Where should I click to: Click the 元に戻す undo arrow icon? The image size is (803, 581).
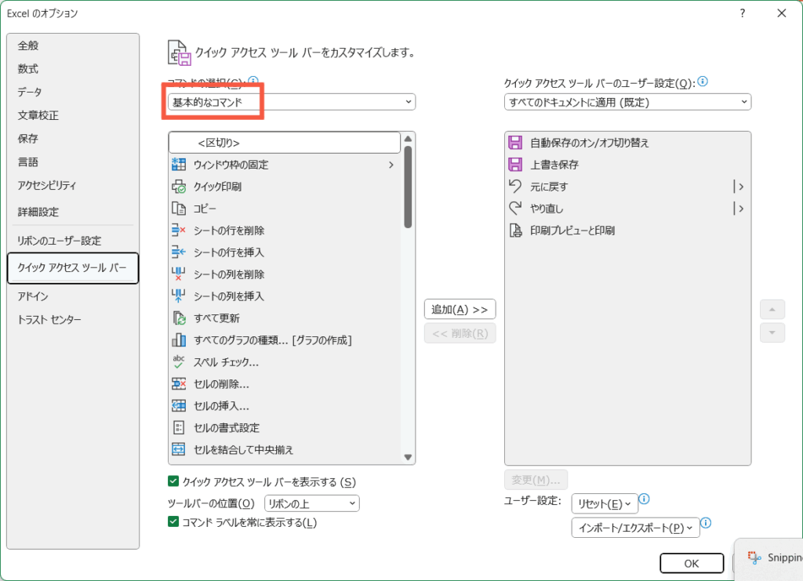pos(515,187)
